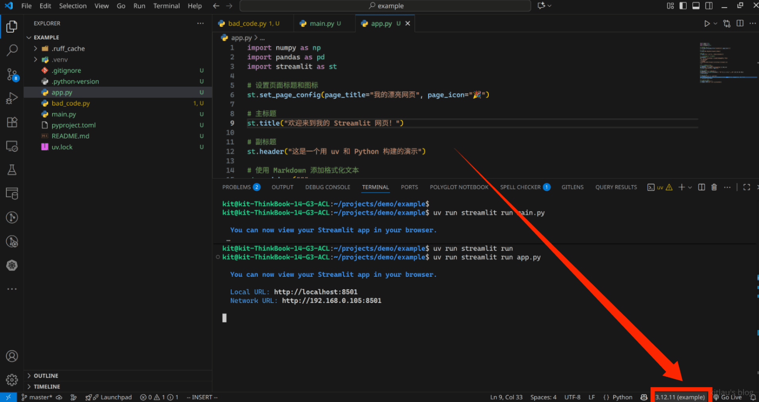Maximize the terminal panel size

(747, 187)
